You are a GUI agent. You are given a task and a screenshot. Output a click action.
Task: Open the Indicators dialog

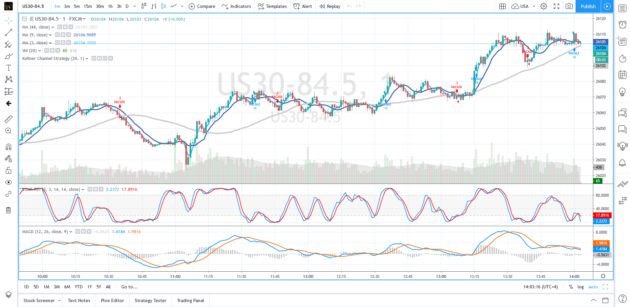[236, 6]
